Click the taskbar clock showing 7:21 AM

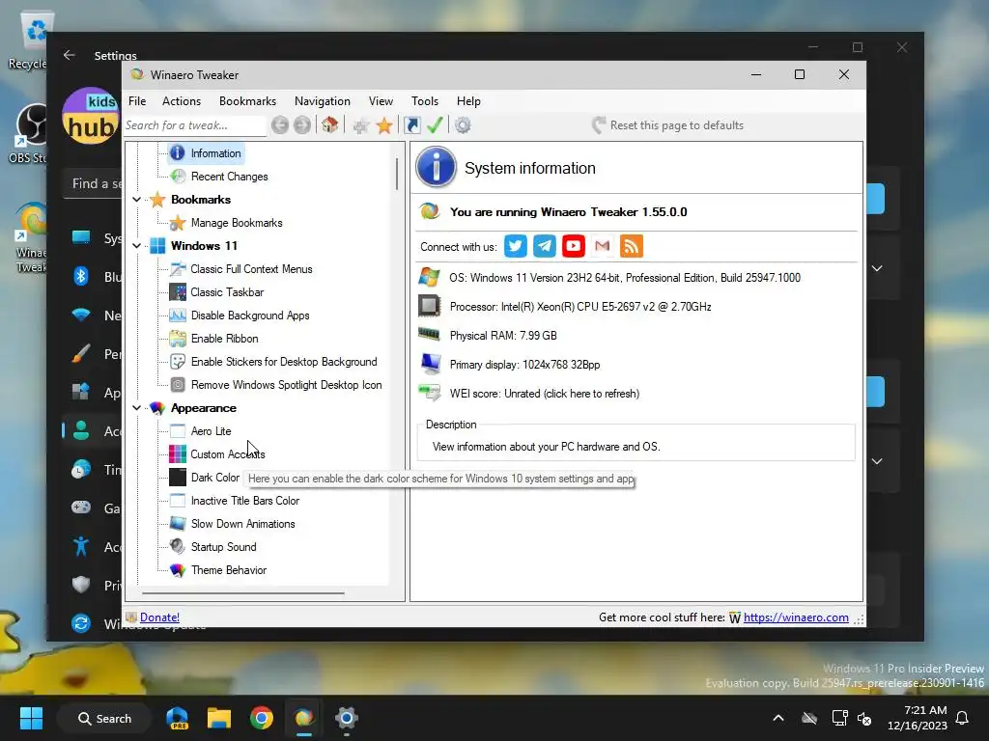(918, 718)
